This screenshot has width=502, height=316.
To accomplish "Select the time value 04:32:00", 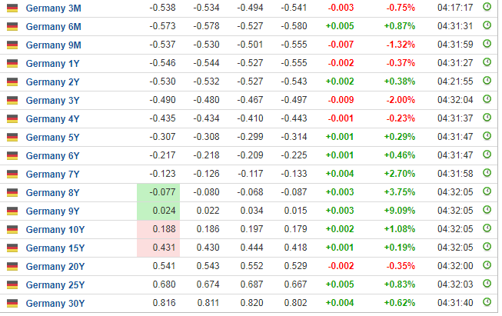I will (455, 266).
